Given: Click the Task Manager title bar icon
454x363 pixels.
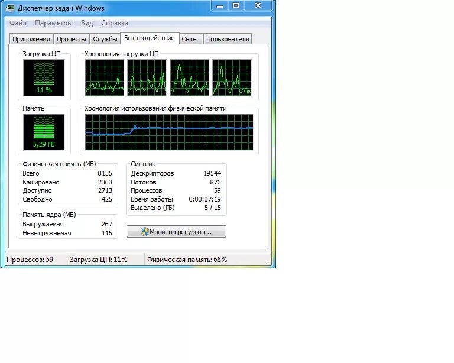Looking at the screenshot, I should [11, 8].
